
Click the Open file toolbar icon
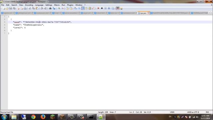(x=7, y=8)
